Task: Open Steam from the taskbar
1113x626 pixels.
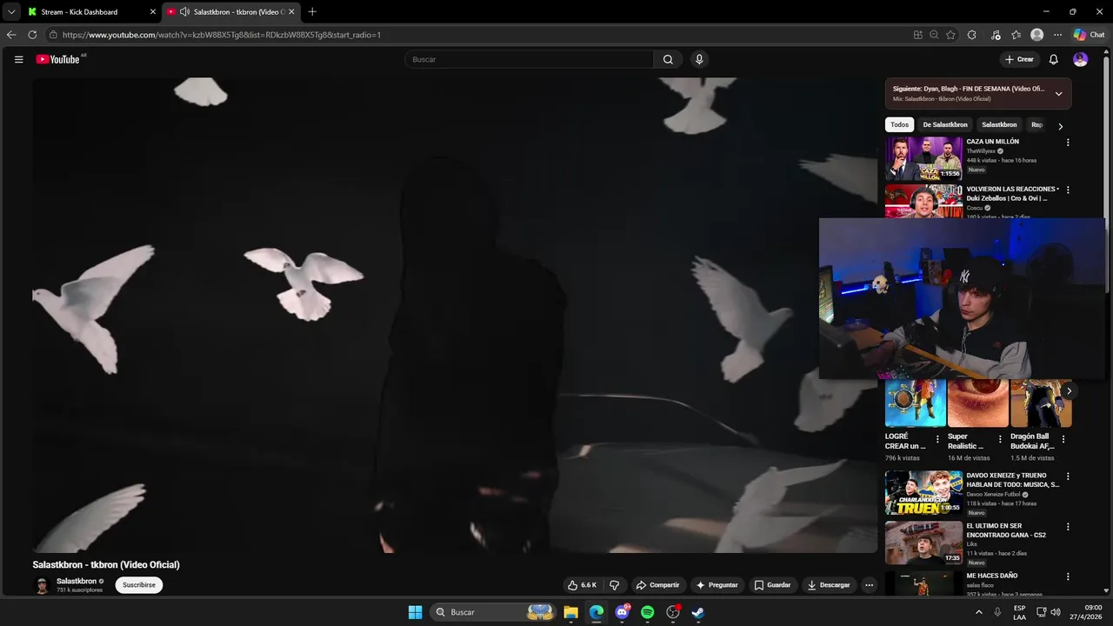Action: [x=697, y=612]
